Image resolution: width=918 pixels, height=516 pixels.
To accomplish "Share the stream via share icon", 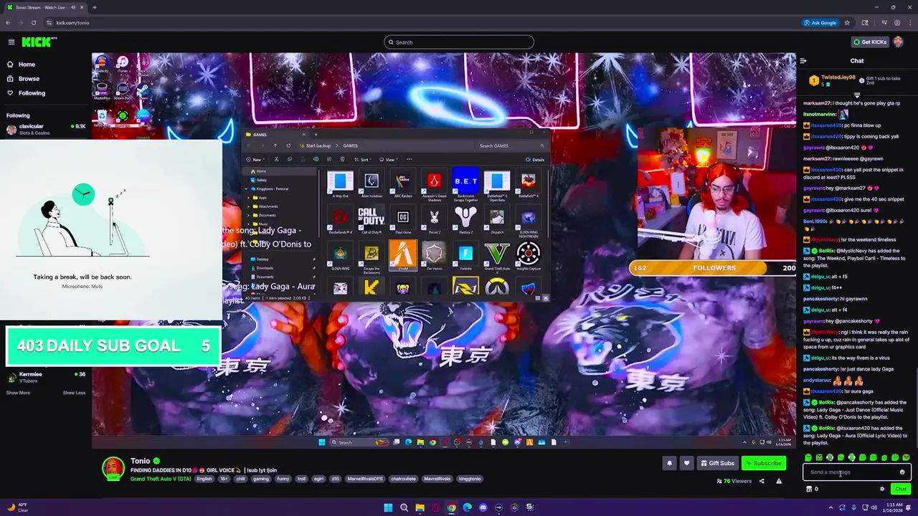I will (762, 481).
